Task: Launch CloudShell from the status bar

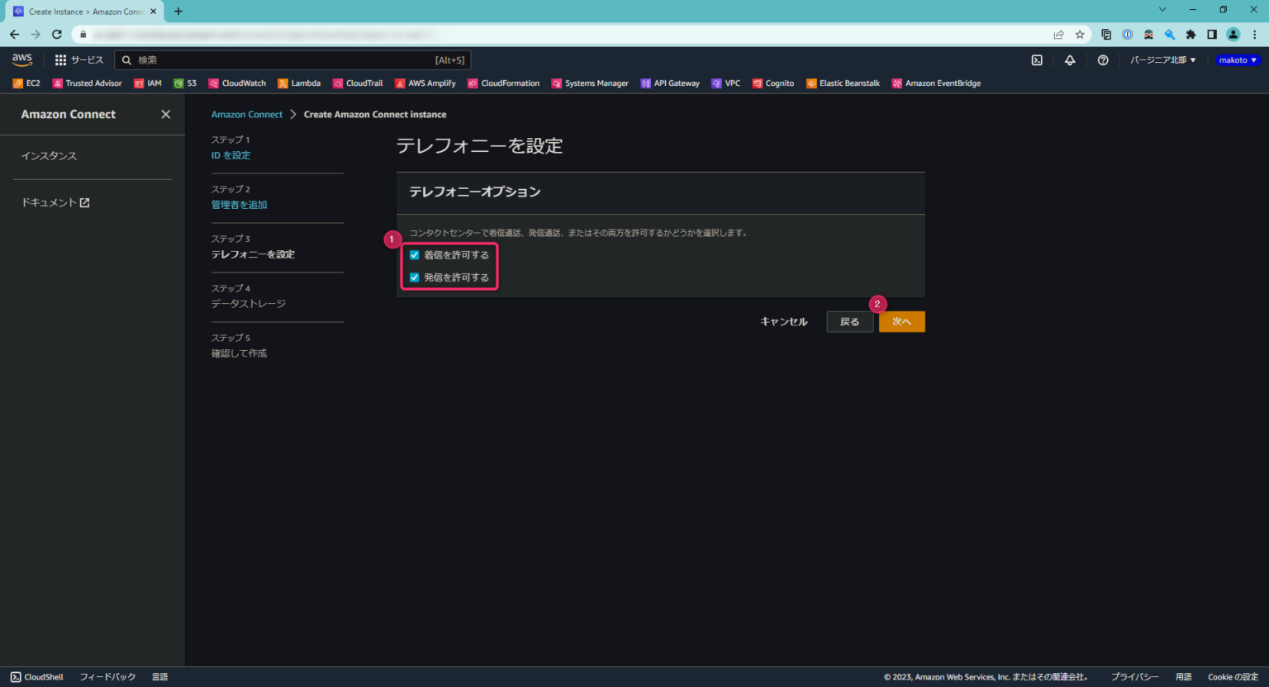Action: coord(36,676)
